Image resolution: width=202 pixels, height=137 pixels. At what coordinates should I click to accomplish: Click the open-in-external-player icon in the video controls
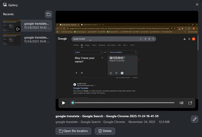(x=190, y=103)
